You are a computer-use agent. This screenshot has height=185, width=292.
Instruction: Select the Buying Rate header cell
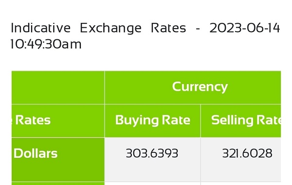(153, 121)
